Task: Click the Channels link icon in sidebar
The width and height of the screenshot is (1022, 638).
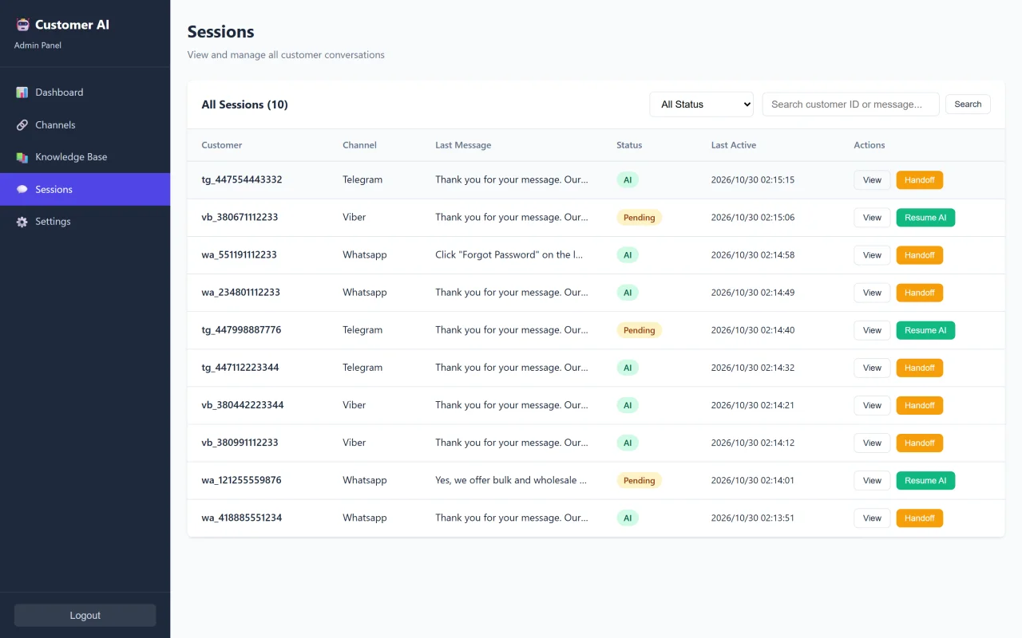Action: tap(22, 125)
